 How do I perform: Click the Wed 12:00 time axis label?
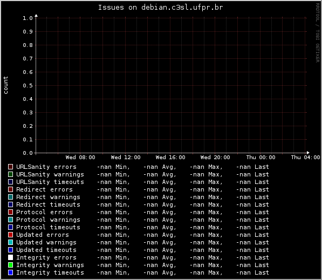126,158
